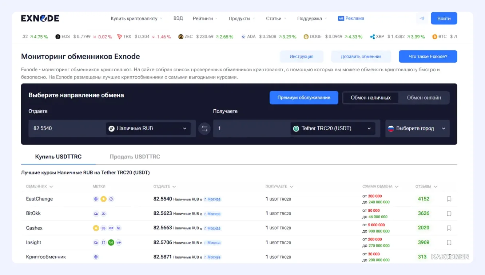The width and height of the screenshot is (485, 275).
Task: Sort by the Отзывы column
Action: (426, 186)
